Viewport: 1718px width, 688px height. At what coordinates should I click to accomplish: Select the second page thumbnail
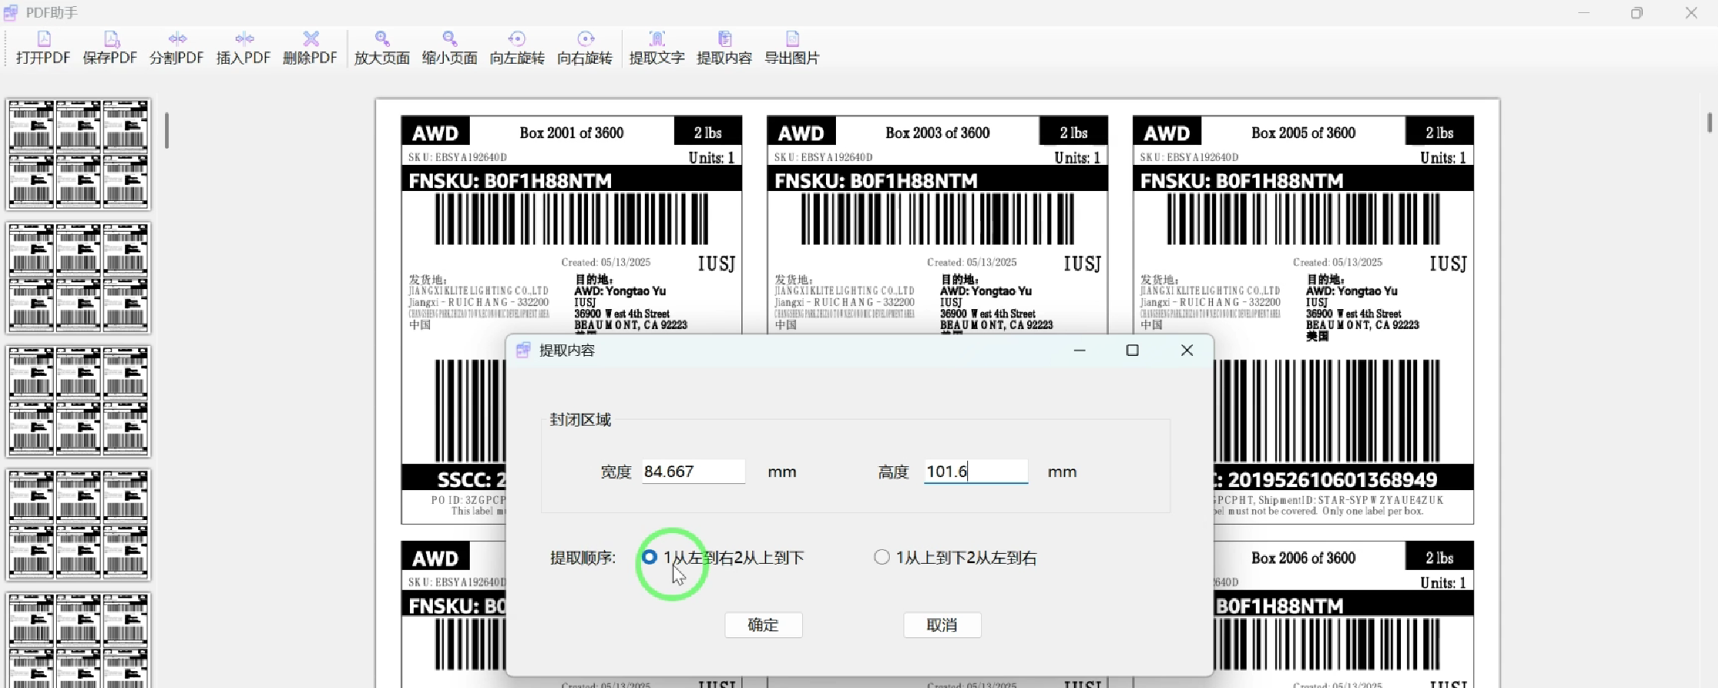(78, 278)
